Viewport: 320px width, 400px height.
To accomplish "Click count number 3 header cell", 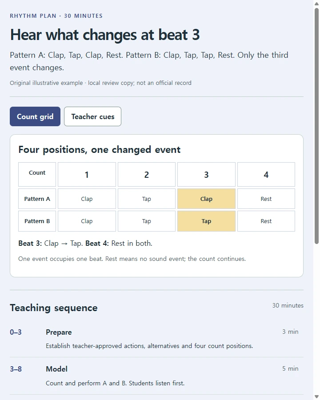I will [x=206, y=175].
